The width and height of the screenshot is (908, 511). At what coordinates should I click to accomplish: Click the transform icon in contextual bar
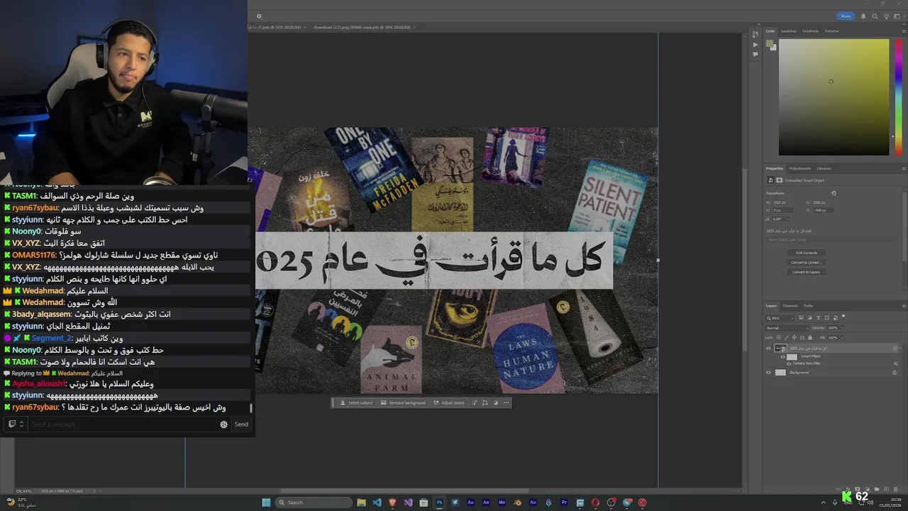[485, 402]
